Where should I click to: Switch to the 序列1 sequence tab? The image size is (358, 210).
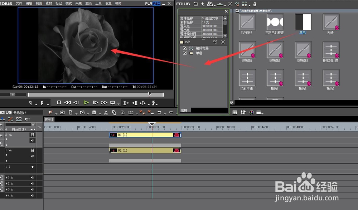49,119
